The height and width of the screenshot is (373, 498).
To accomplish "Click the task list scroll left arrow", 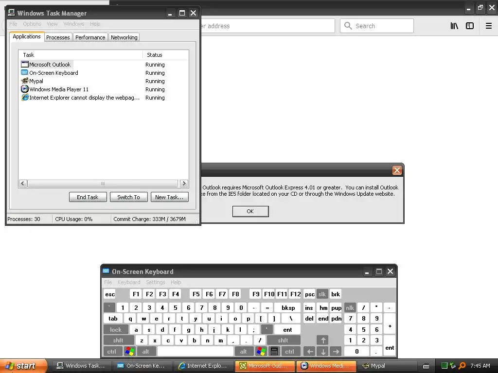I will point(23,183).
